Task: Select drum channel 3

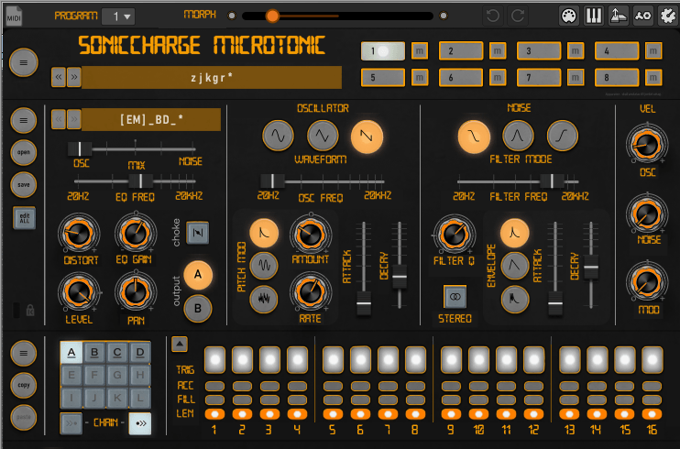Action: (x=539, y=51)
